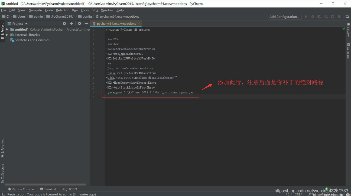Open the Code menu
This screenshot has width=351, height=196.
point(49,10)
